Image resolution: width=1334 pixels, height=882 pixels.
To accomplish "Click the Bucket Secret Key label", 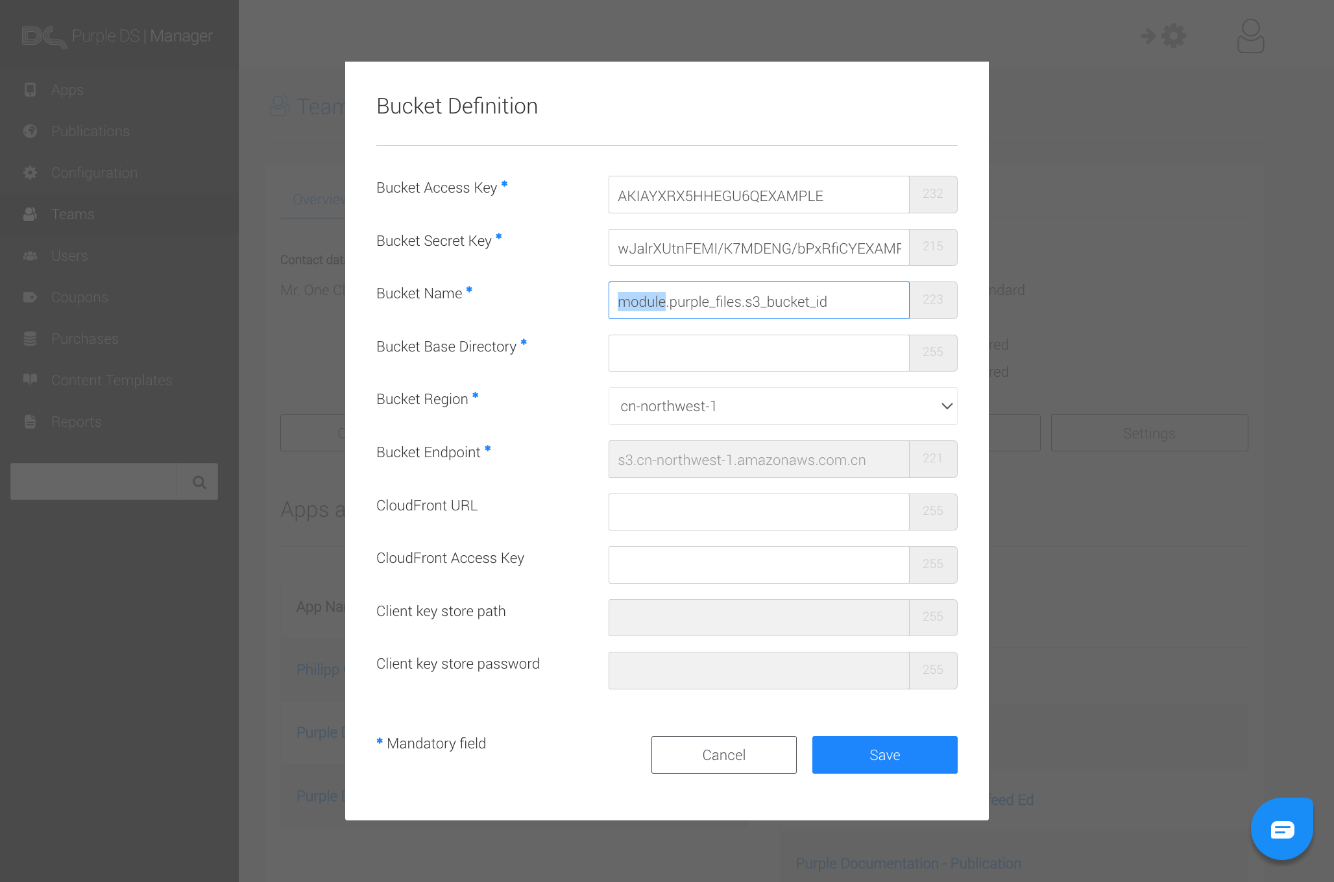I will pyautogui.click(x=434, y=241).
